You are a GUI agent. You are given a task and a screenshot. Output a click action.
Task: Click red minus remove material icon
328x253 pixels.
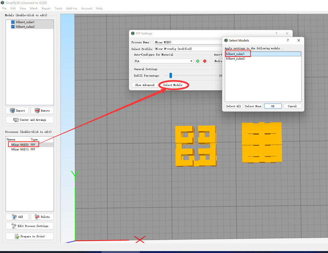pyautogui.click(x=205, y=61)
